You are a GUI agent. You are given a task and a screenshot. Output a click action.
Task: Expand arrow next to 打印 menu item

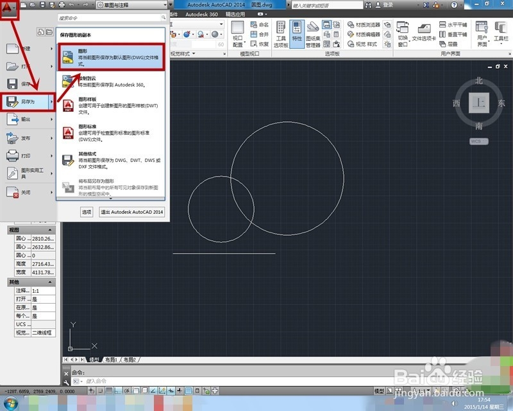click(x=51, y=155)
